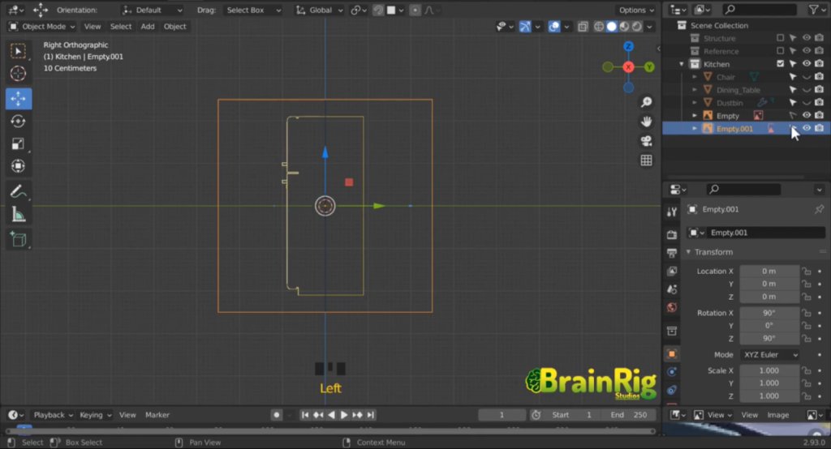Open the timeline Marker menu
The height and width of the screenshot is (449, 831).
point(157,415)
